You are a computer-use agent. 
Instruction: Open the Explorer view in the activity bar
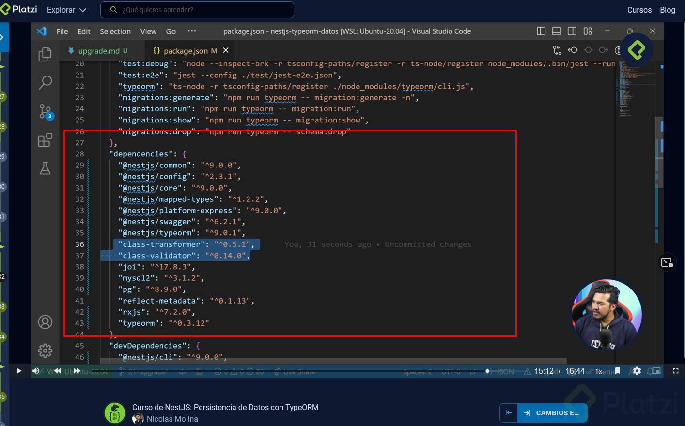coord(45,54)
